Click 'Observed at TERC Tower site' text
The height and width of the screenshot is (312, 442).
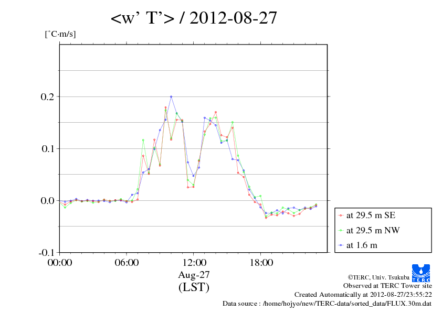[x=387, y=286]
